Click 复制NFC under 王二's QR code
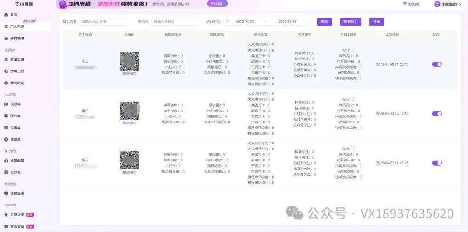Screen dimensions: 468x232 [129, 74]
